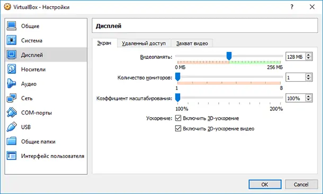This screenshot has width=323, height=194.
Task: Go to the Носители section label
Action: point(33,69)
